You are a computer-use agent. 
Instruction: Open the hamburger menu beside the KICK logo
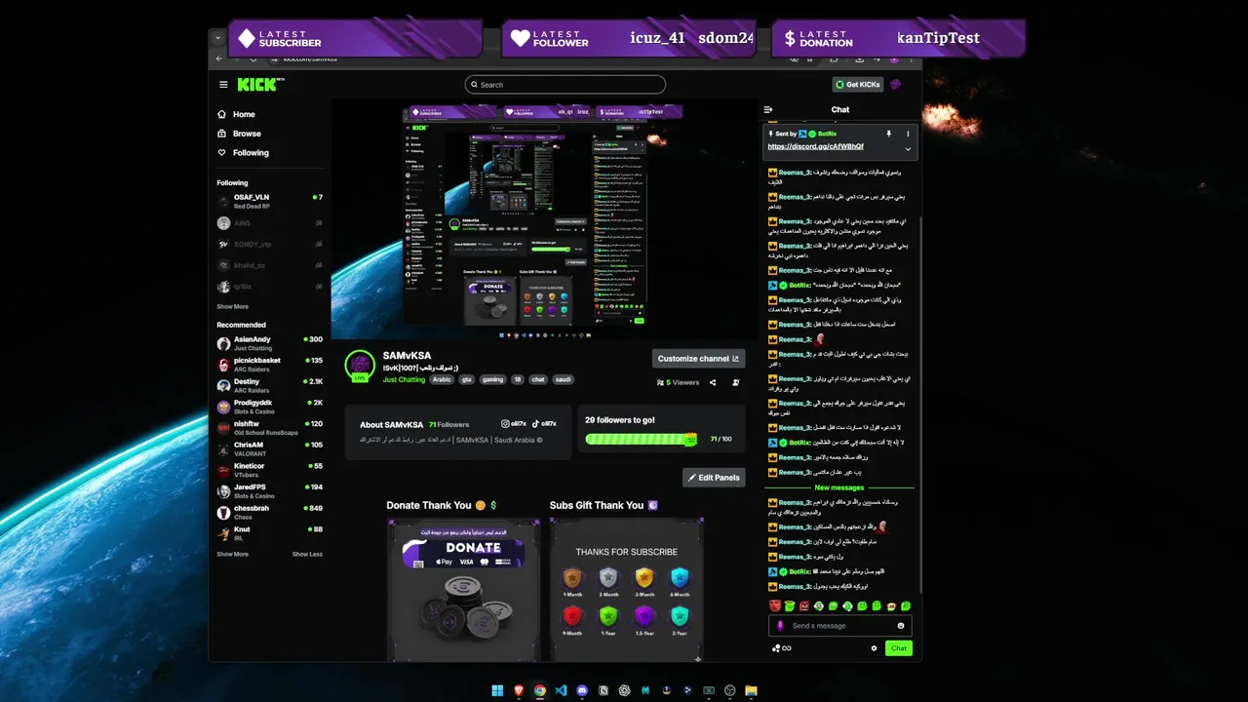point(223,85)
